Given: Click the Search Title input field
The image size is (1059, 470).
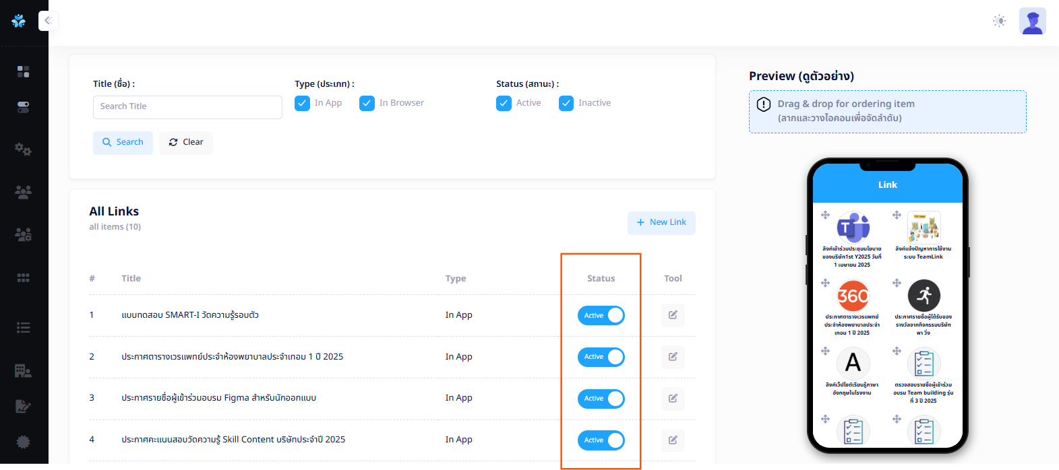Looking at the screenshot, I should (x=187, y=107).
